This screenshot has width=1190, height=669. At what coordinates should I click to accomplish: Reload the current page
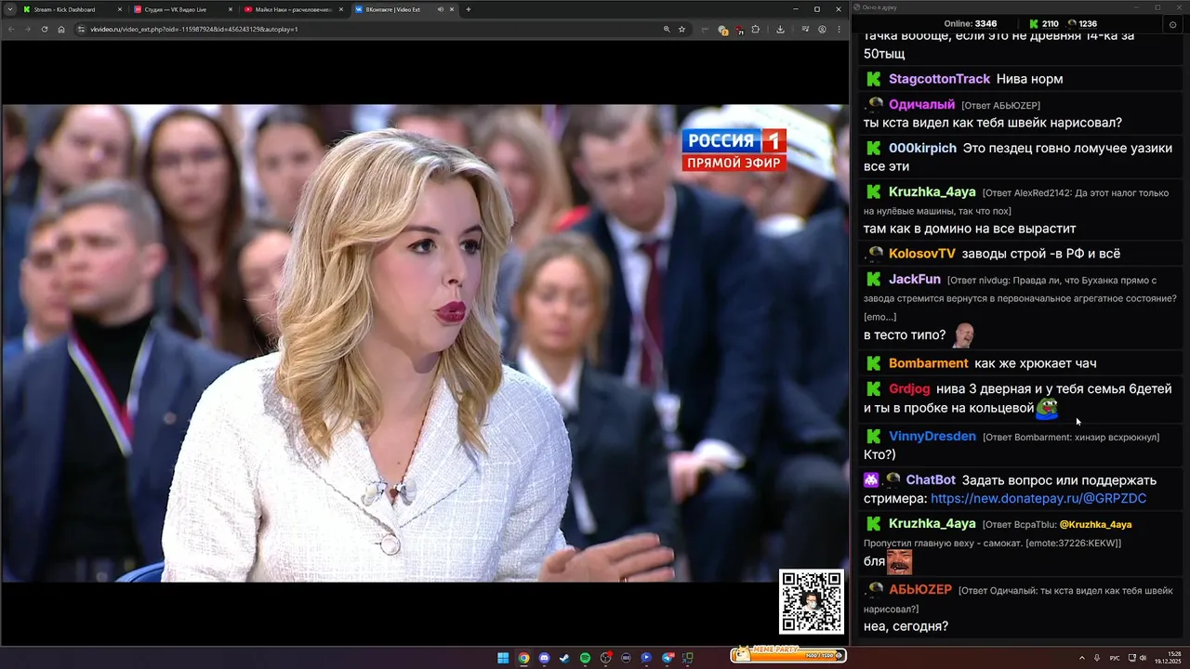45,29
